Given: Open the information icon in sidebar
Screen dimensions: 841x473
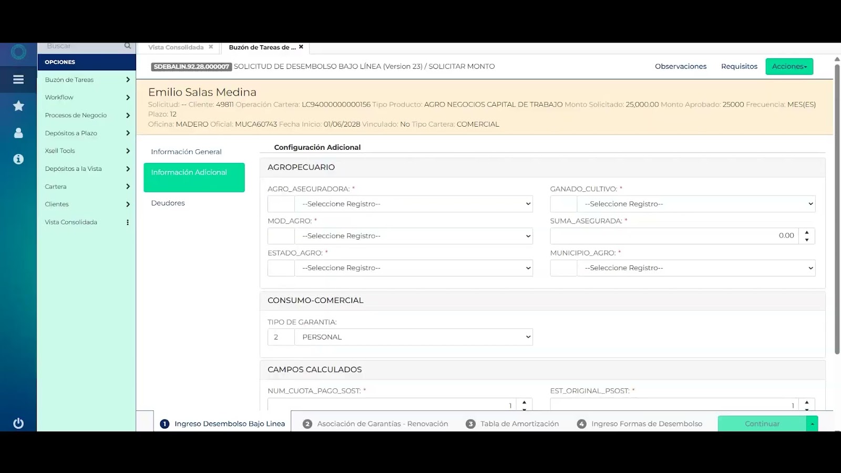Looking at the screenshot, I should pyautogui.click(x=18, y=159).
